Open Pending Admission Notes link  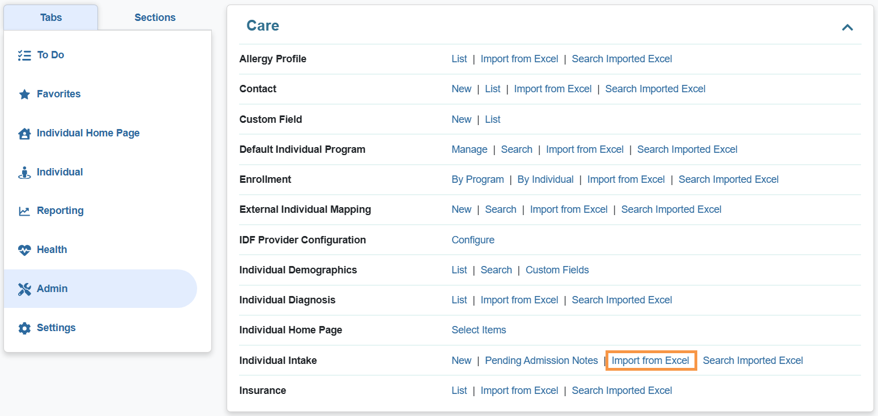pos(541,361)
